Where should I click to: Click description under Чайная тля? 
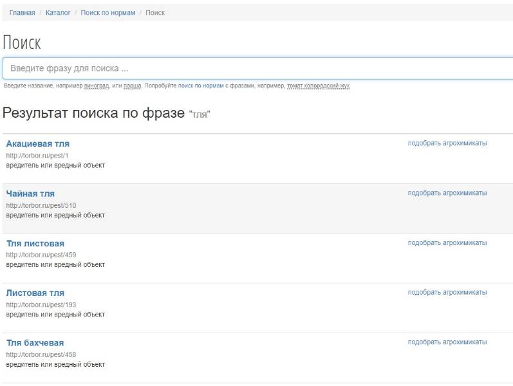tap(55, 216)
